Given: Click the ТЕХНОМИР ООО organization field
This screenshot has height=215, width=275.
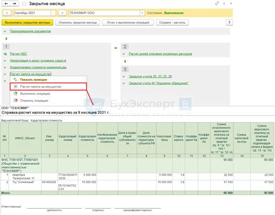Looking at the screenshot, I should click(x=104, y=13).
